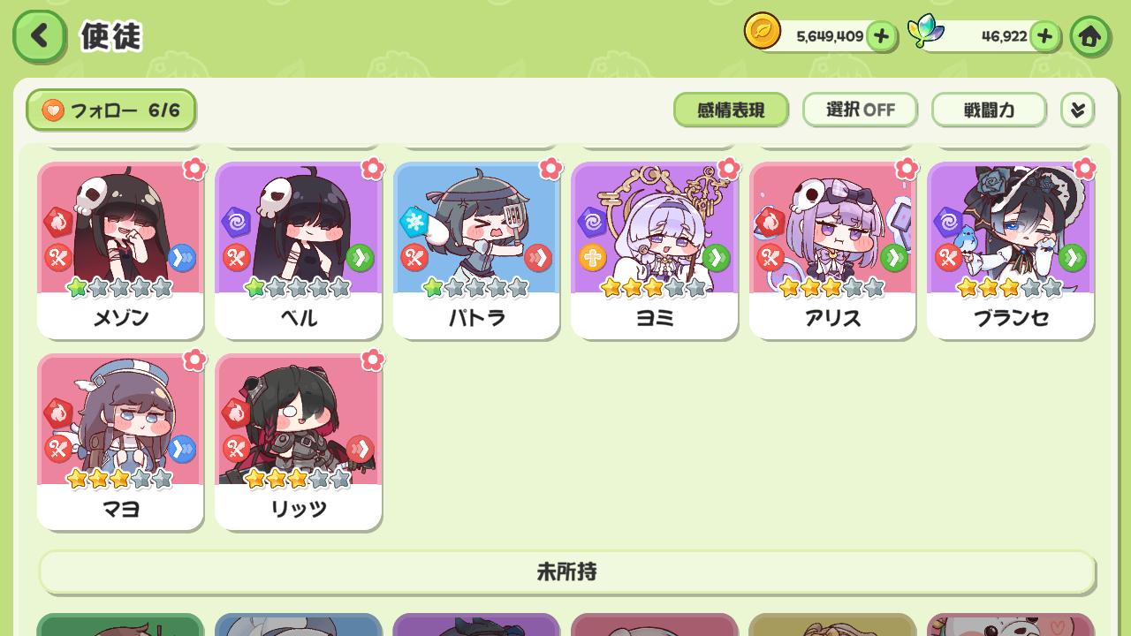Open the フォロー 6/6 filter

[x=110, y=110]
